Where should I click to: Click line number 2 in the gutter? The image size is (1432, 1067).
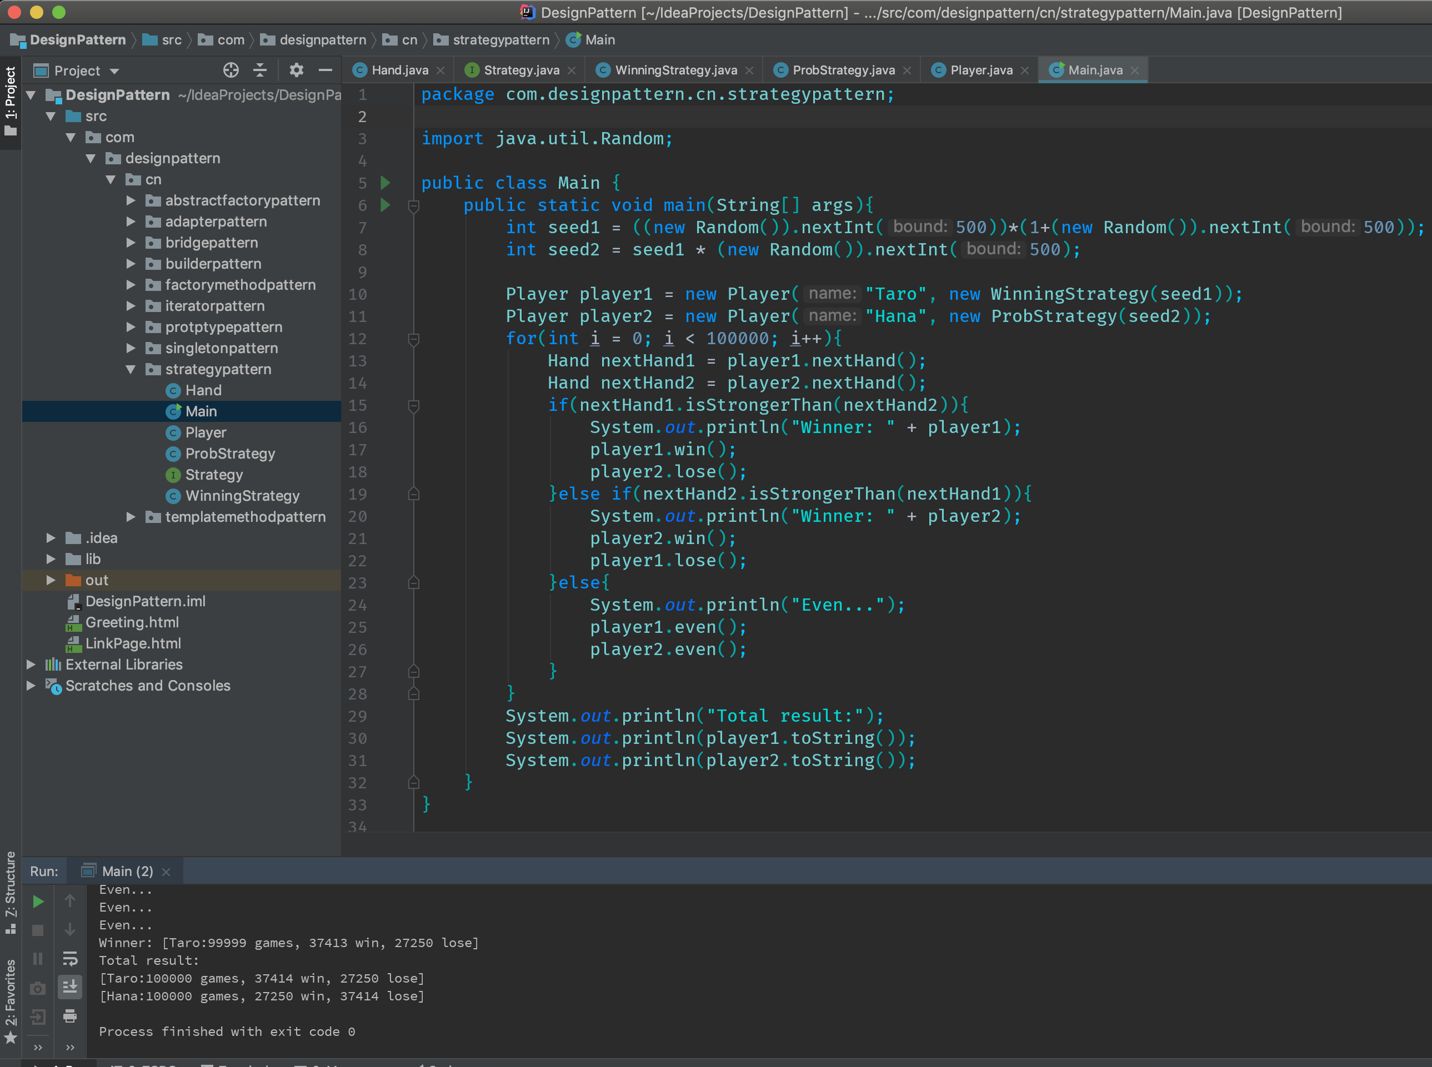pyautogui.click(x=362, y=117)
